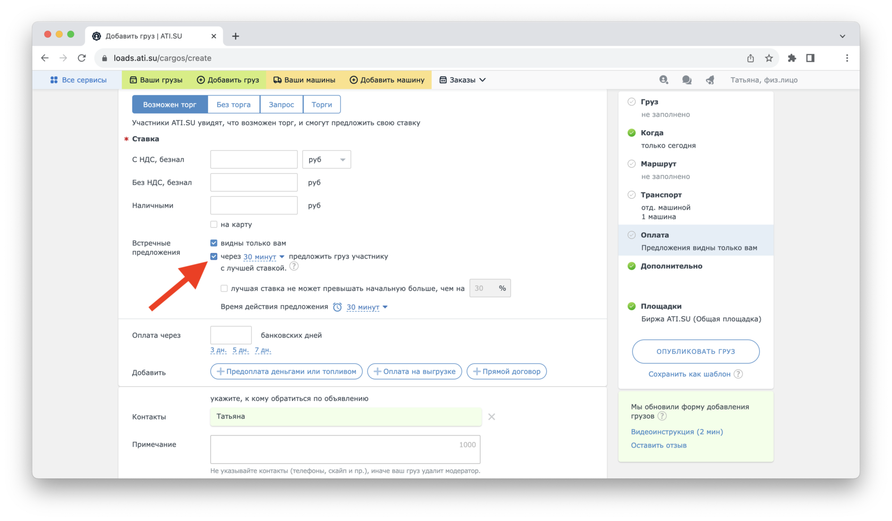
Task: Click Сохранить как шаблон link
Action: pos(689,374)
